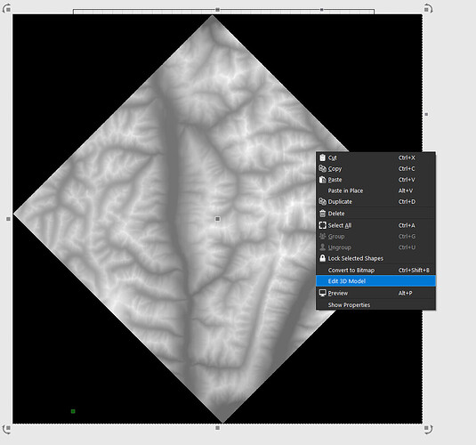This screenshot has width=476, height=445.
Task: Click the Cut clipboard icon
Action: pyautogui.click(x=322, y=158)
